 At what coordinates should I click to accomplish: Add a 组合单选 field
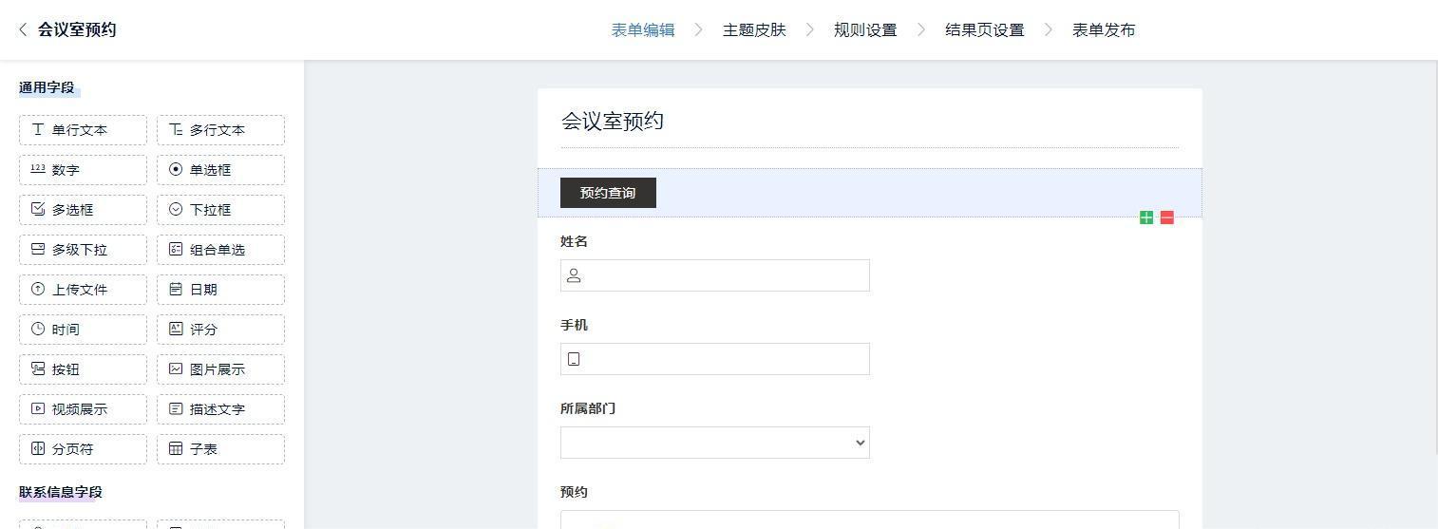220,250
